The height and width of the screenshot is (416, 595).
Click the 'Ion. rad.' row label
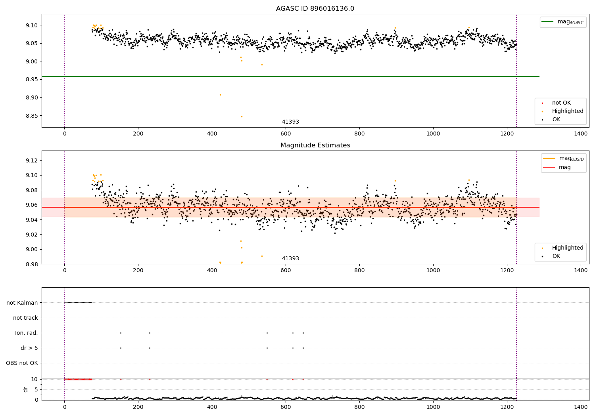click(x=27, y=333)
